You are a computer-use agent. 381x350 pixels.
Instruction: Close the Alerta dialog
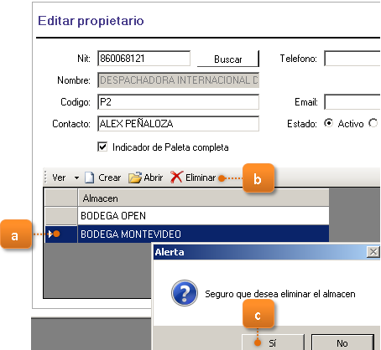373,252
